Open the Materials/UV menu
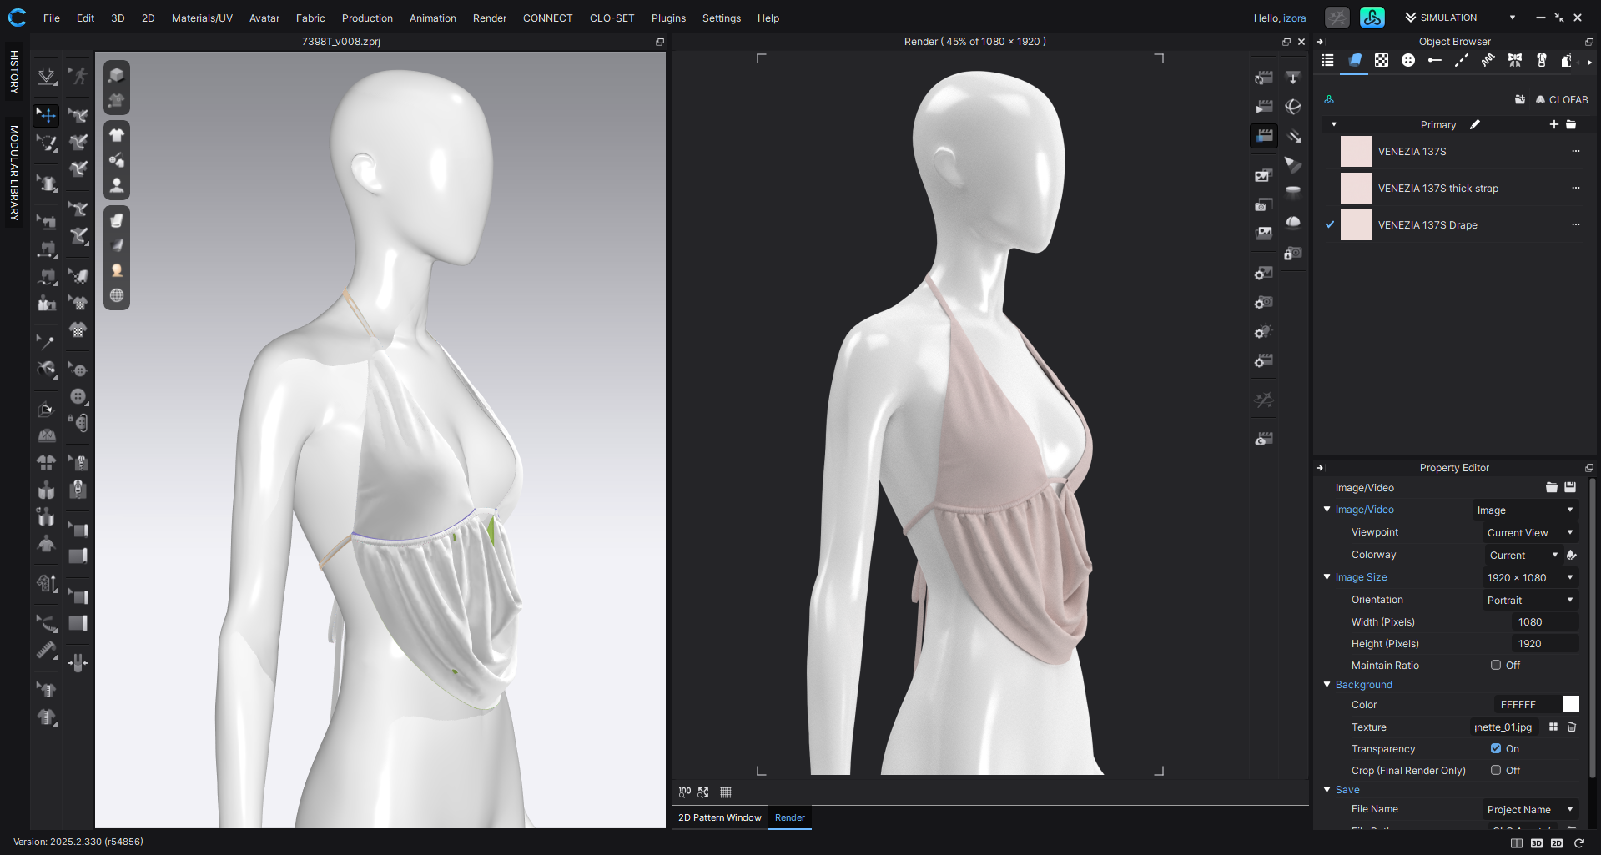Image resolution: width=1601 pixels, height=855 pixels. tap(202, 18)
